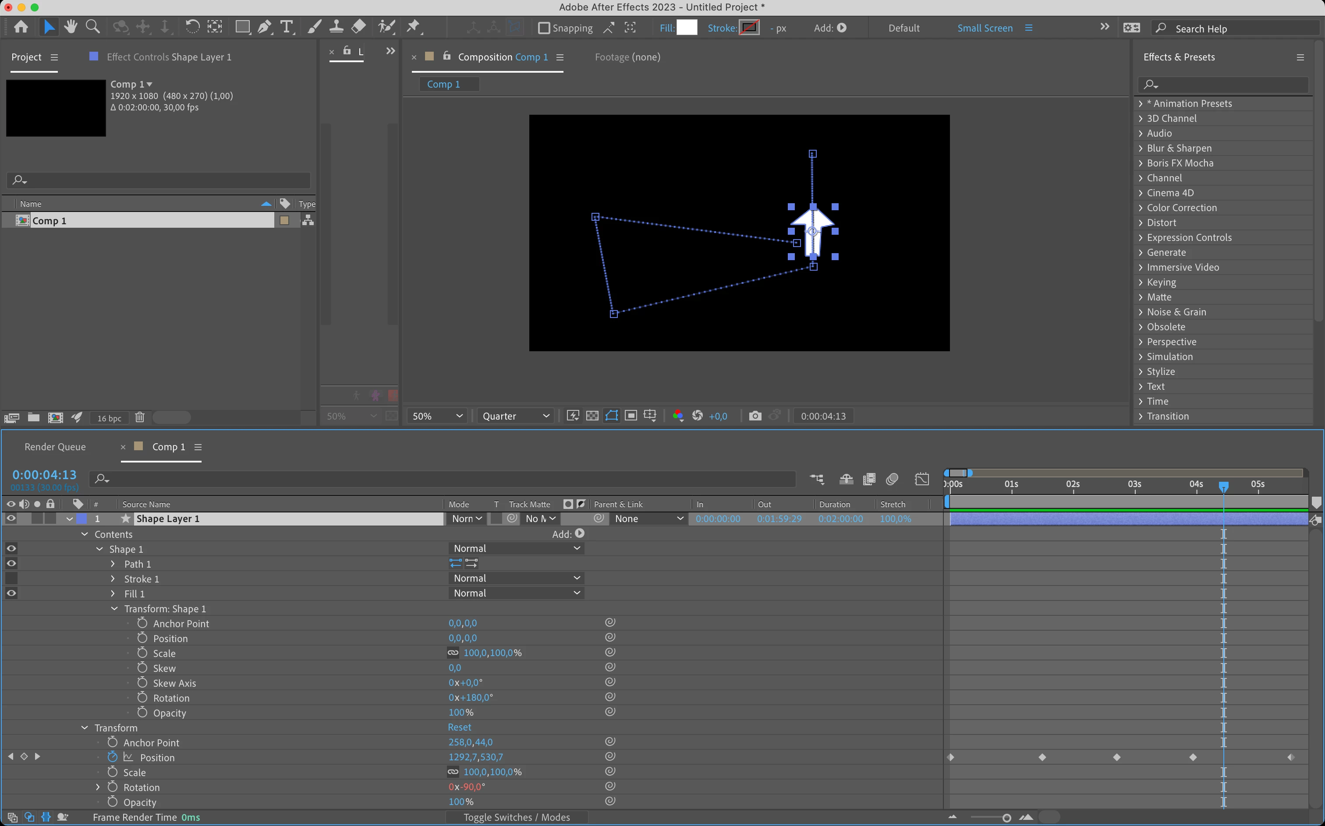Toggle Position stopwatch under Transform
Screen dimensions: 1325x826
coord(113,757)
